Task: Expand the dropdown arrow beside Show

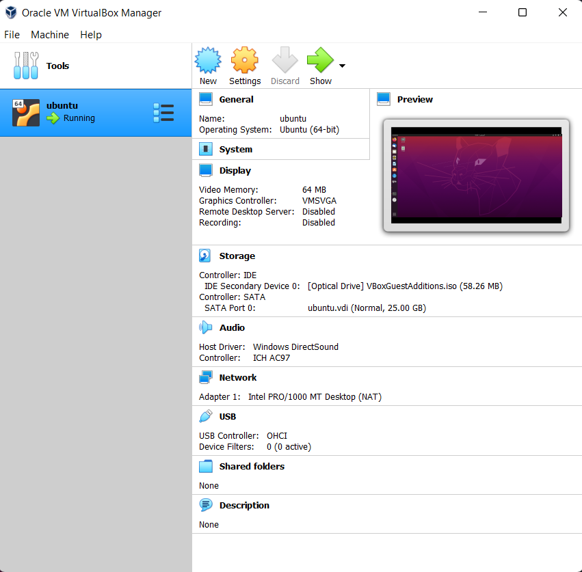Action: coord(342,66)
